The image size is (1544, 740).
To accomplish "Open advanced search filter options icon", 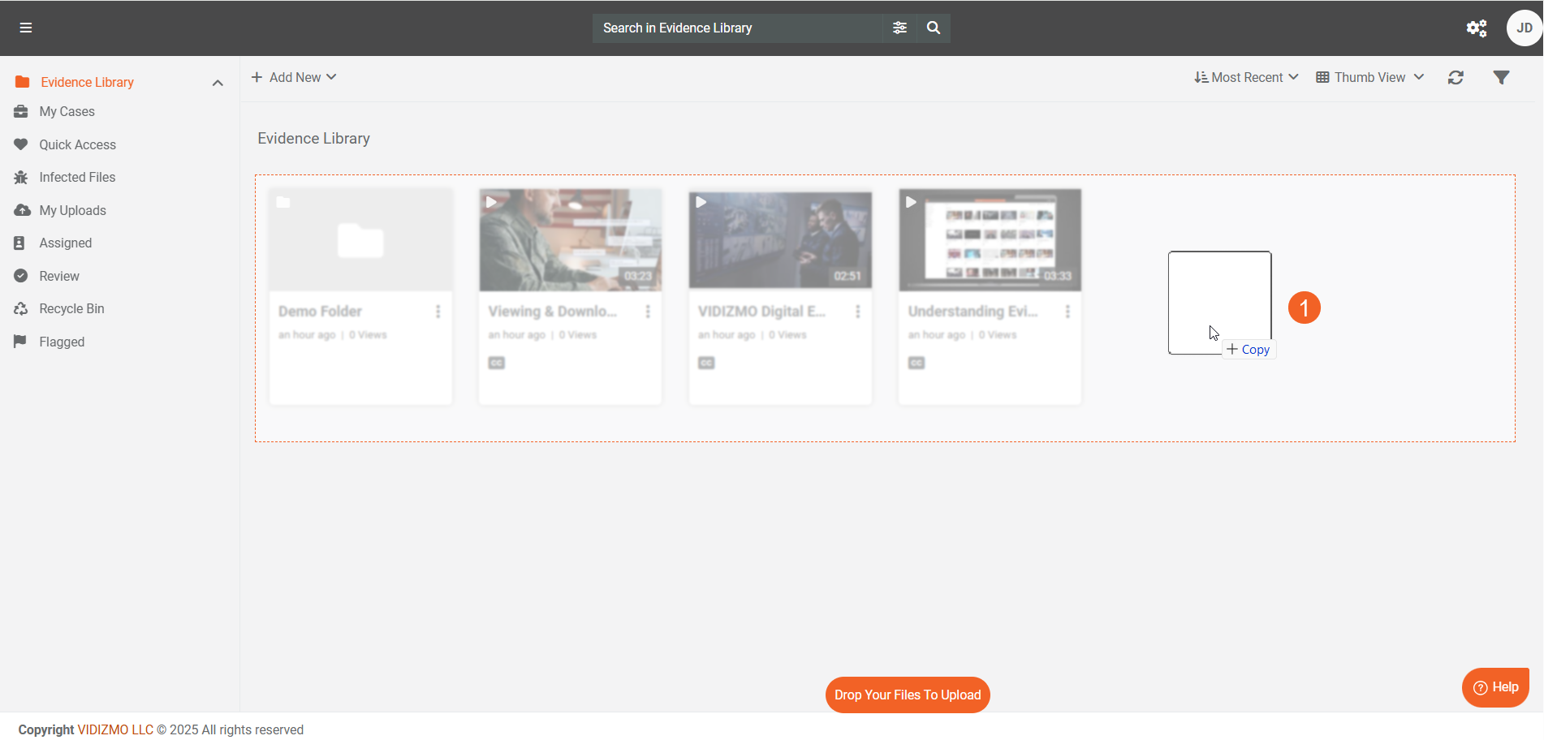I will (899, 28).
